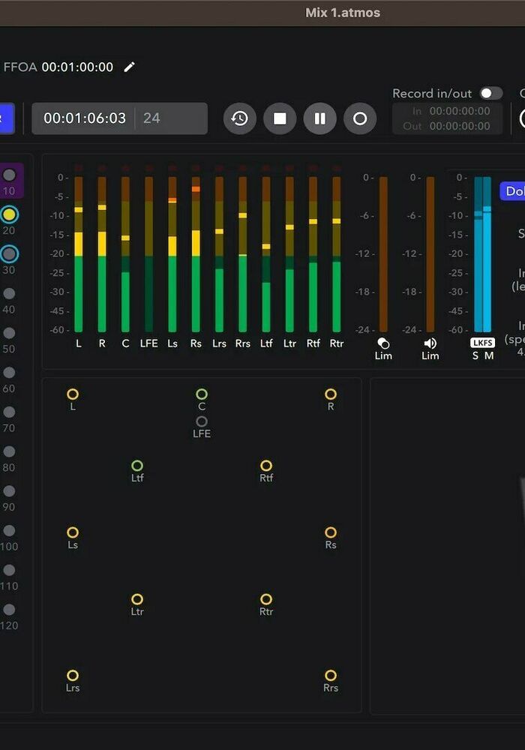Image resolution: width=525 pixels, height=750 pixels.
Task: Pause playback with the pause button
Action: 319,118
